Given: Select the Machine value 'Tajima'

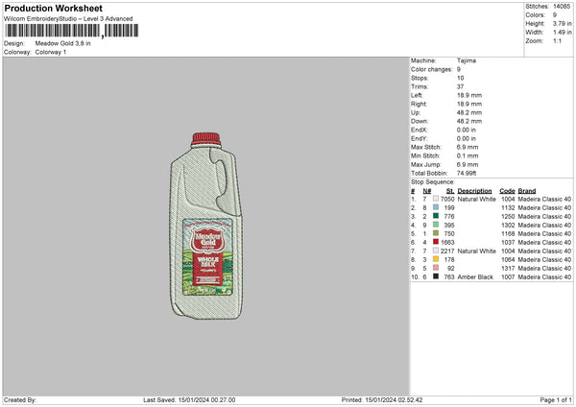Looking at the screenshot, I should (x=467, y=60).
